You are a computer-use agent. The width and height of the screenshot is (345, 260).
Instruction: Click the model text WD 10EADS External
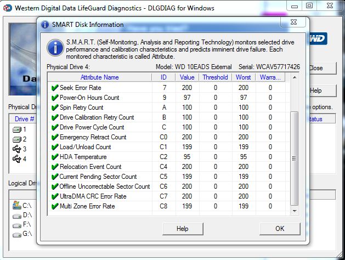pyautogui.click(x=203, y=67)
